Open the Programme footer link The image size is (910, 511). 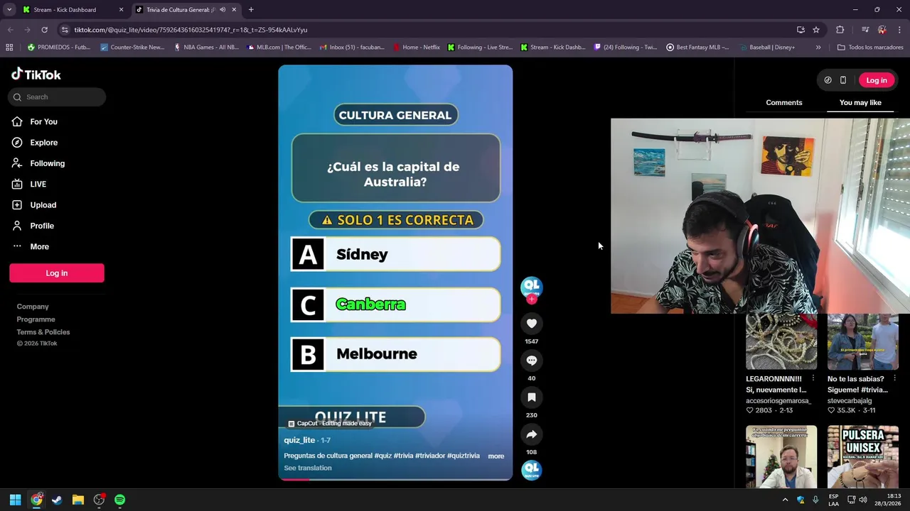pos(36,319)
